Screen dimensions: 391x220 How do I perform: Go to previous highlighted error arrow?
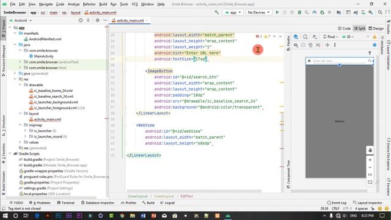click(274, 37)
